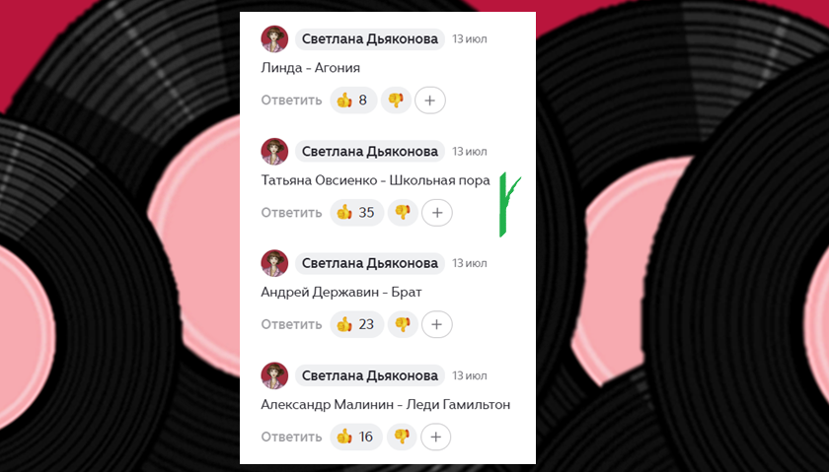Like the Андрей Державин - Брат comment

pos(357,324)
